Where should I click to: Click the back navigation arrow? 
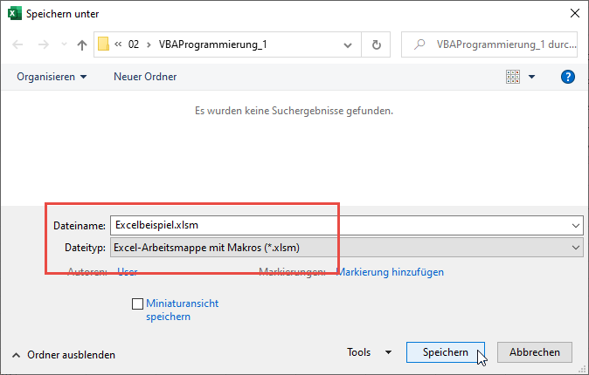[x=17, y=44]
